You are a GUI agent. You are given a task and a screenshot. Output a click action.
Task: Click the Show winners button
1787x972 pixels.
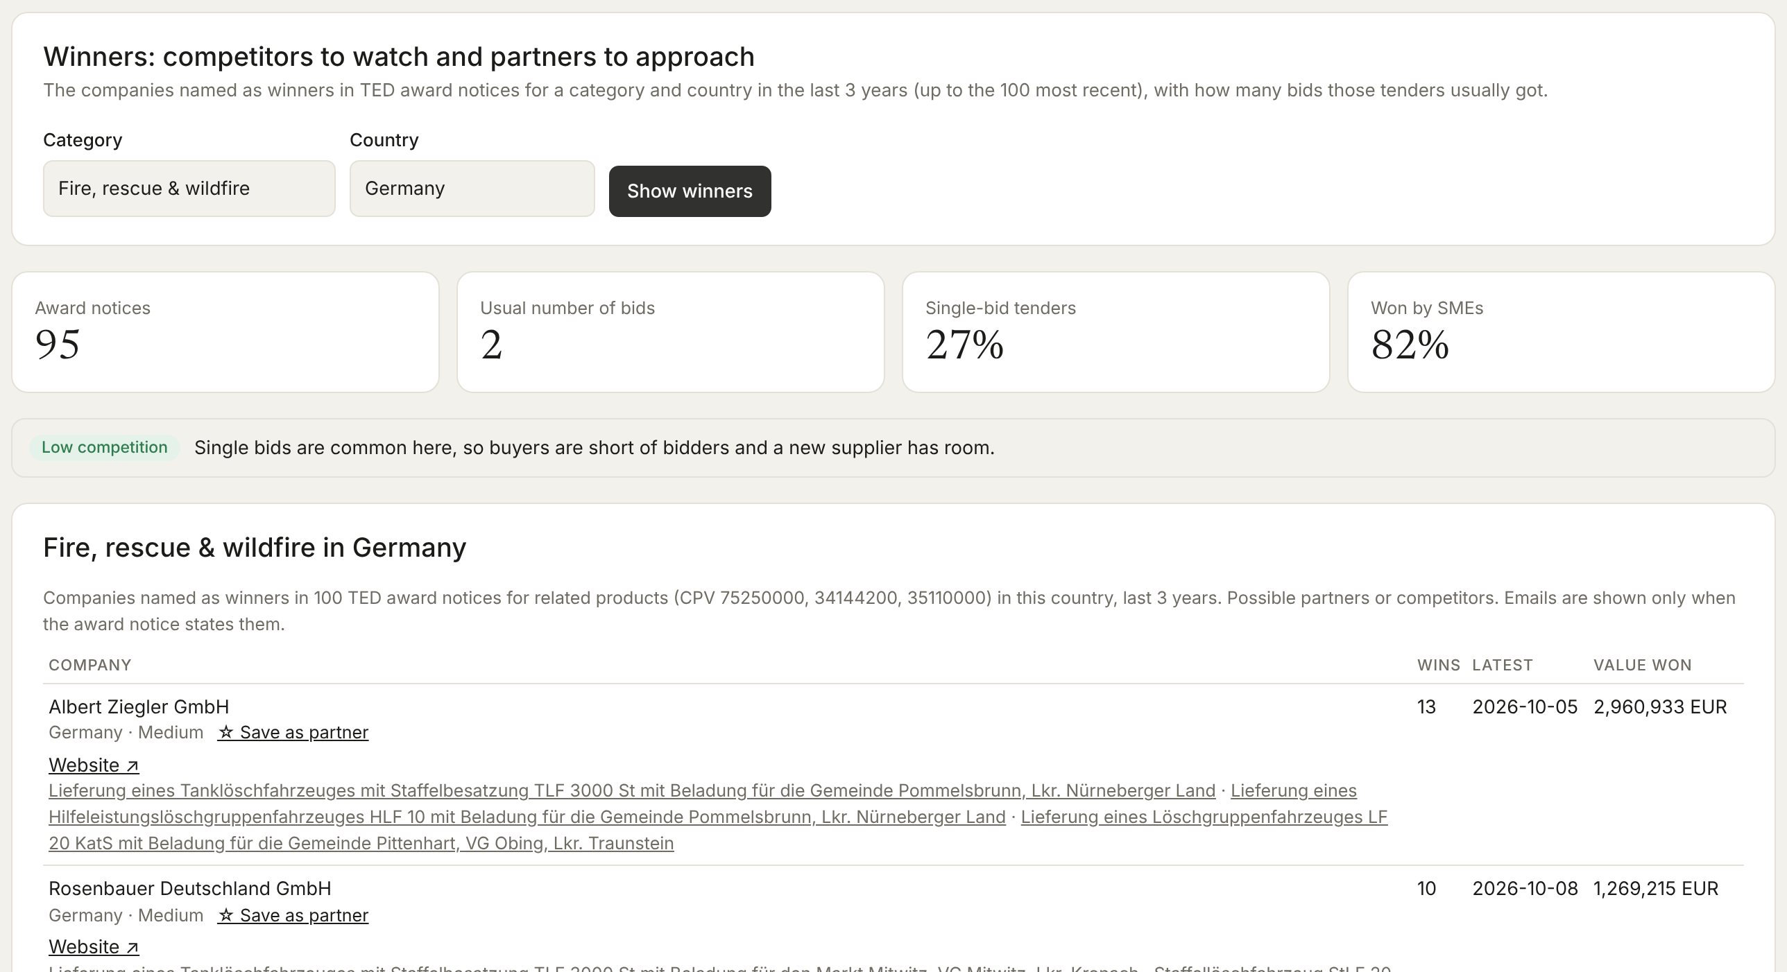[690, 191]
